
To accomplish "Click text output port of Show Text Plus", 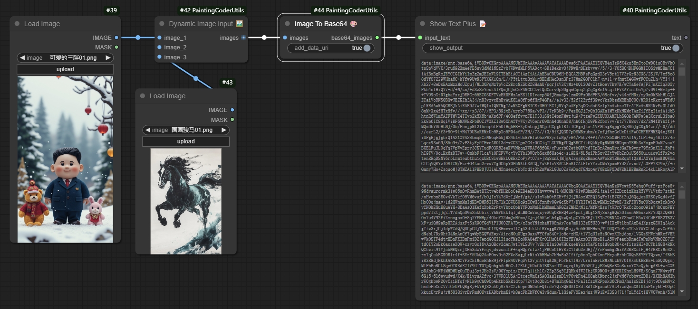I will [x=686, y=37].
